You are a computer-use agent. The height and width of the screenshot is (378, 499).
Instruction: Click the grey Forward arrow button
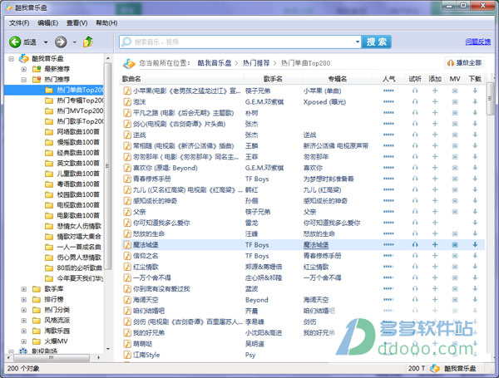(61, 42)
